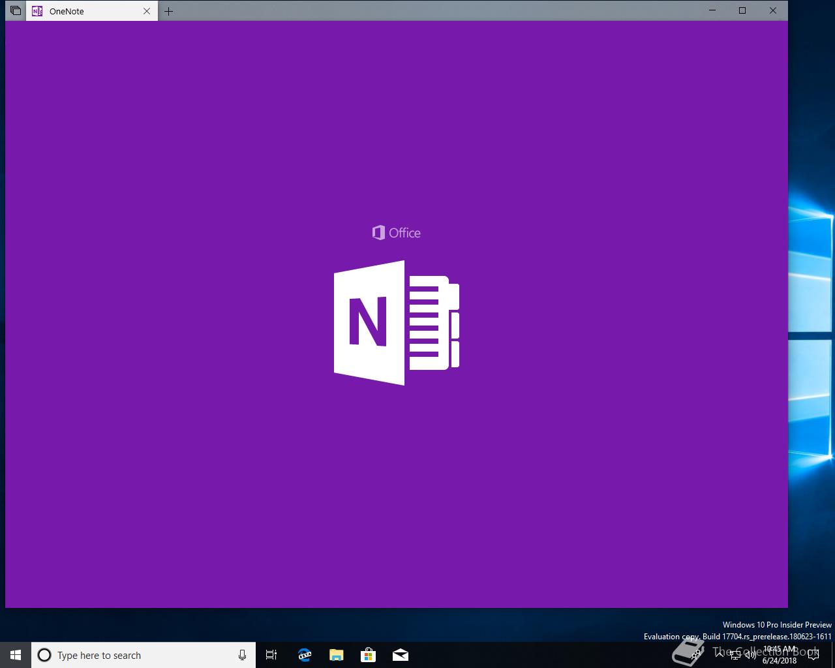Minimize the OneNote window
This screenshot has height=668, width=835.
tap(712, 10)
